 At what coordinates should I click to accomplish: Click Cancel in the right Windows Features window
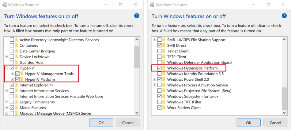(x=275, y=123)
